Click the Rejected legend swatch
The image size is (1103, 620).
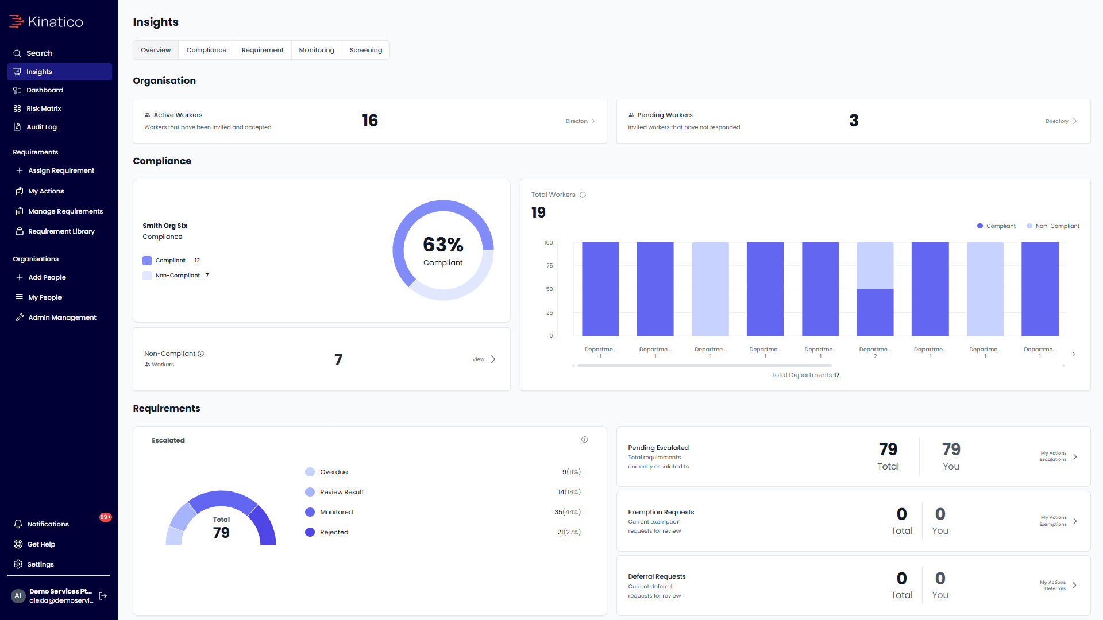pos(310,532)
